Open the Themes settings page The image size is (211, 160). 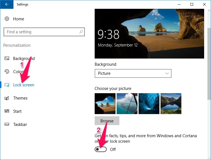tap(20, 98)
